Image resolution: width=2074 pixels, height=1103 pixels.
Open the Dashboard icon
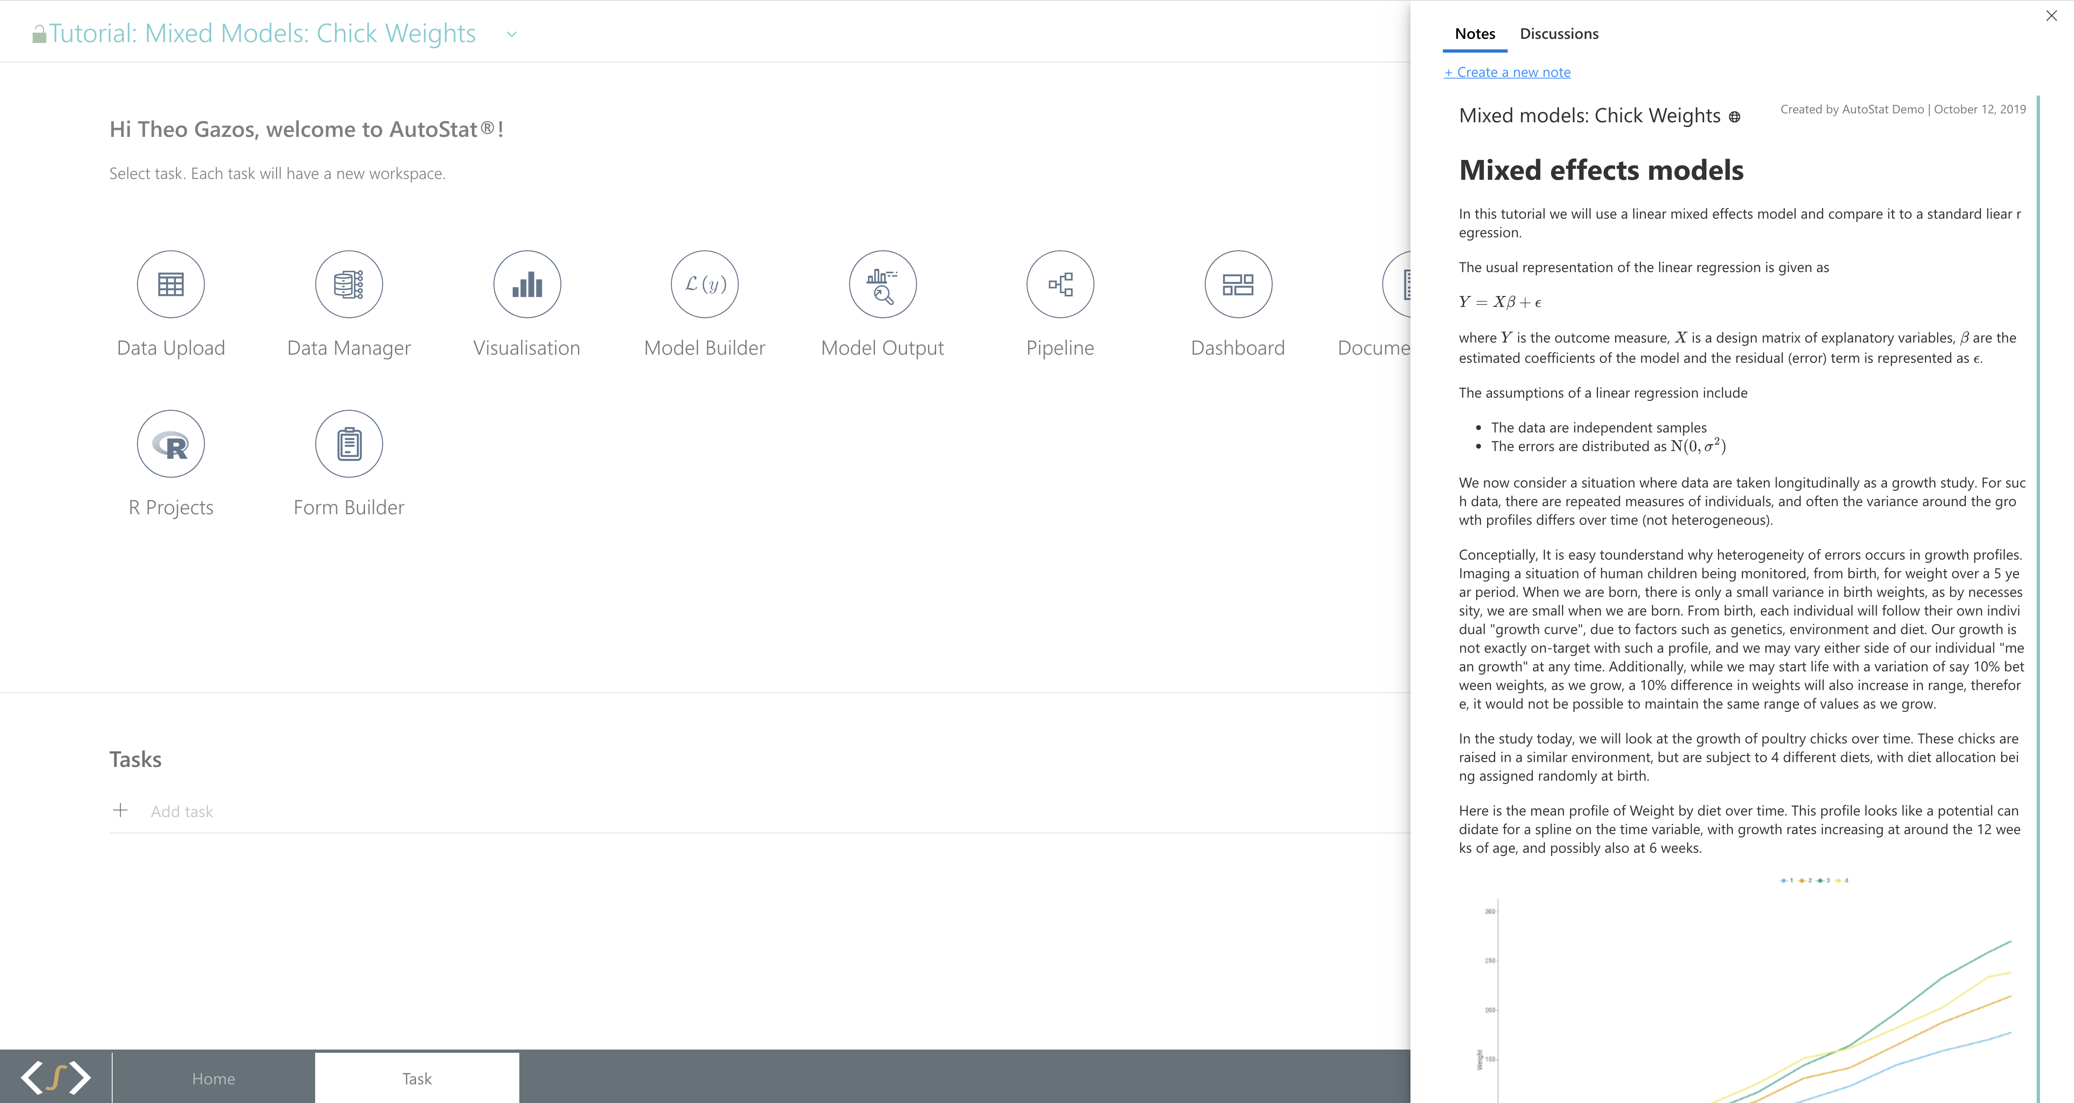(x=1238, y=284)
